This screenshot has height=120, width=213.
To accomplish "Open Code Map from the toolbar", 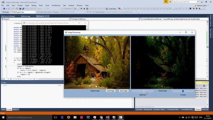I will click(x=111, y=9).
